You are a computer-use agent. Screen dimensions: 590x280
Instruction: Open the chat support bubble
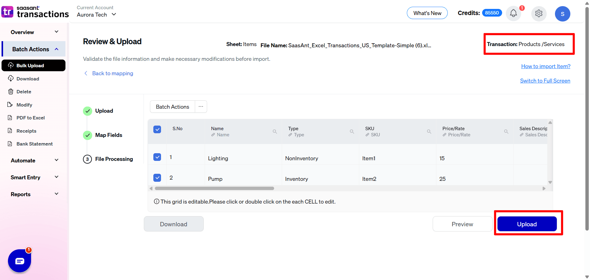pos(19,261)
